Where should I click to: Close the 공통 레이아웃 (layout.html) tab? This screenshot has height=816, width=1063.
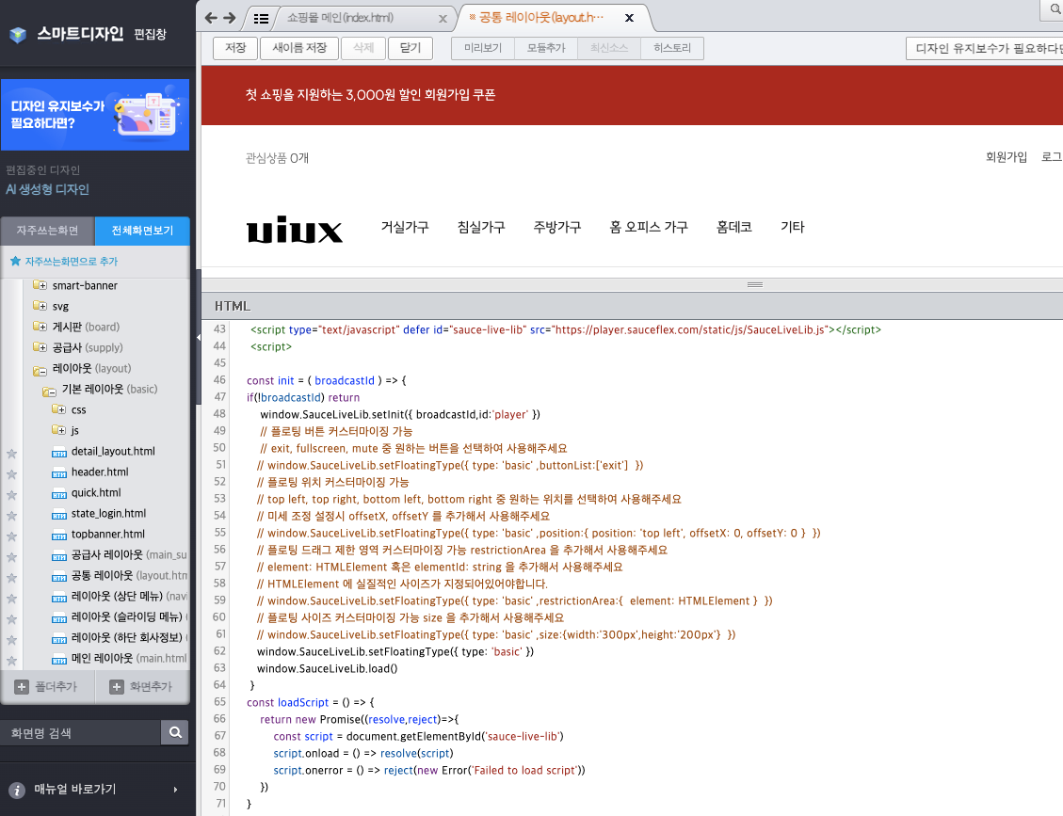coord(629,18)
